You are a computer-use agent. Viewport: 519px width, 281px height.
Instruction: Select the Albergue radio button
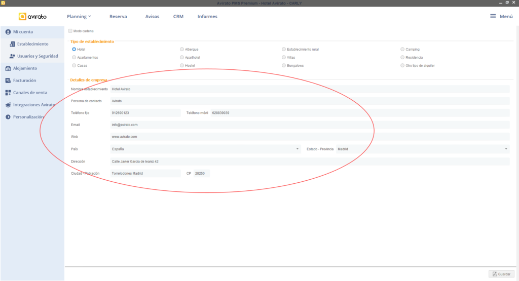(x=182, y=49)
